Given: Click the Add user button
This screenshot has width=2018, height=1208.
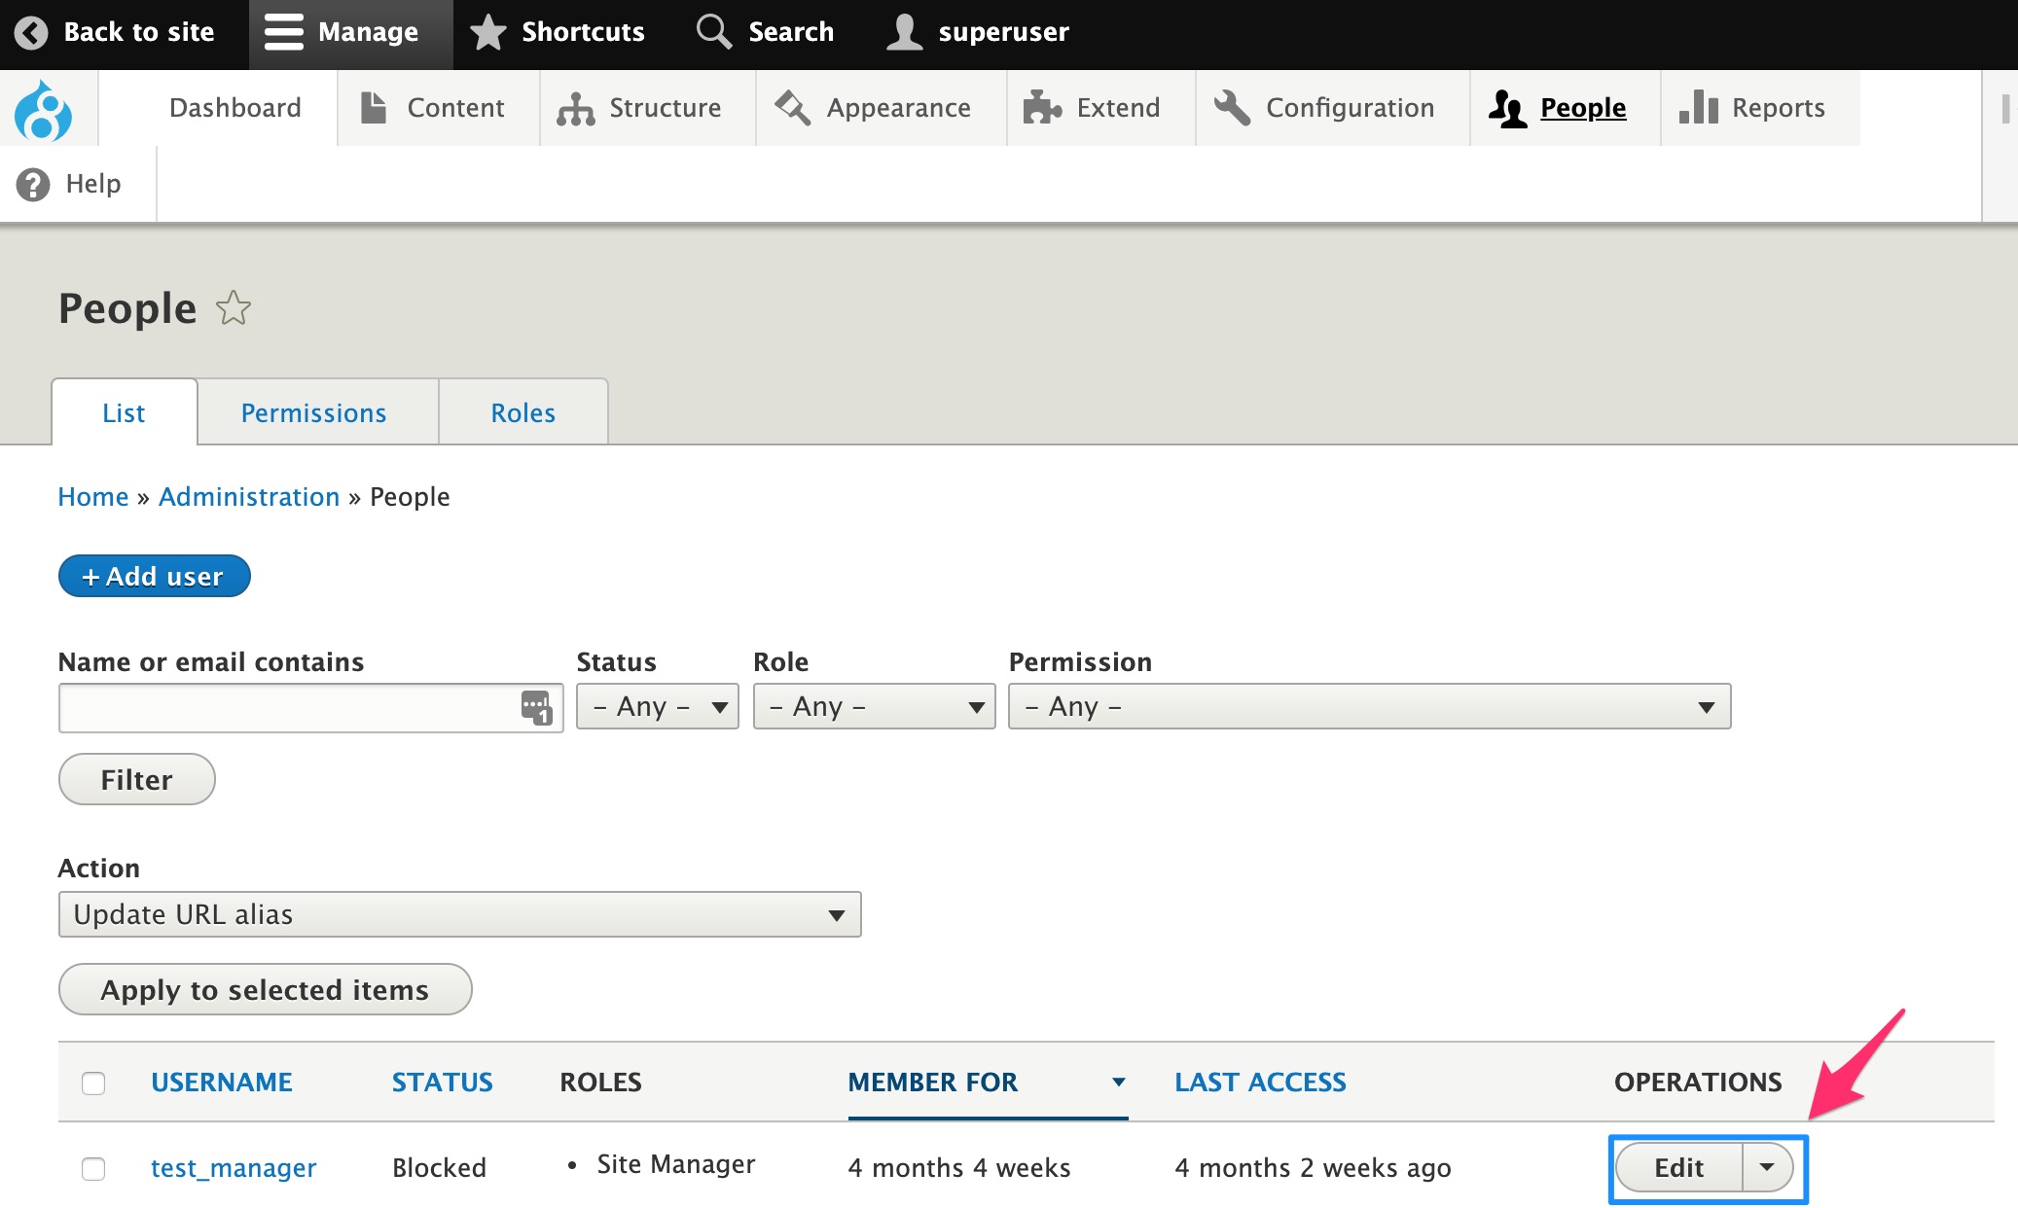Looking at the screenshot, I should click(x=155, y=577).
